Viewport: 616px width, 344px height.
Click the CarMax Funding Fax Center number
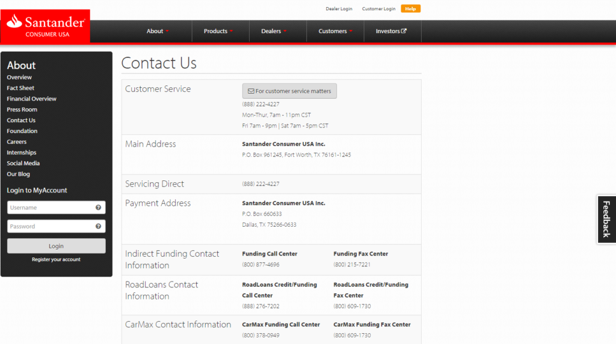pyautogui.click(x=352, y=336)
